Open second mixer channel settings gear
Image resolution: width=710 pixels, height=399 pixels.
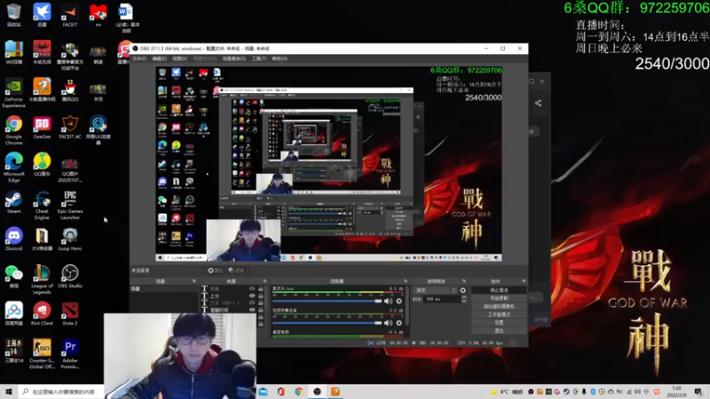[x=398, y=323]
